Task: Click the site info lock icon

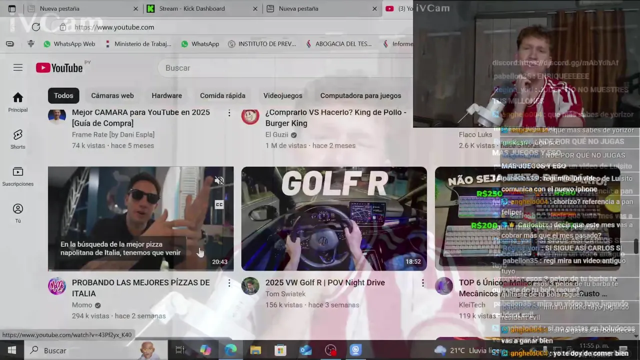Action: pyautogui.click(x=62, y=27)
